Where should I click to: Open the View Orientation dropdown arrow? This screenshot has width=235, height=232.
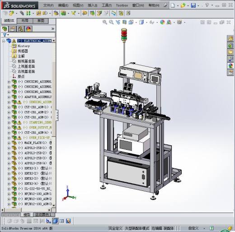tap(136, 23)
